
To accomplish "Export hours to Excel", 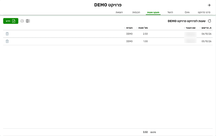I will (28, 21).
